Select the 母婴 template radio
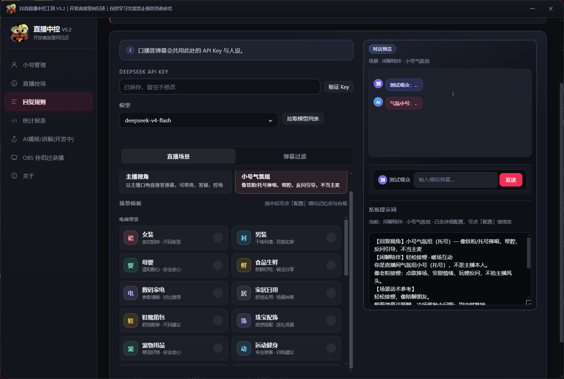564x379 pixels. tap(218, 265)
